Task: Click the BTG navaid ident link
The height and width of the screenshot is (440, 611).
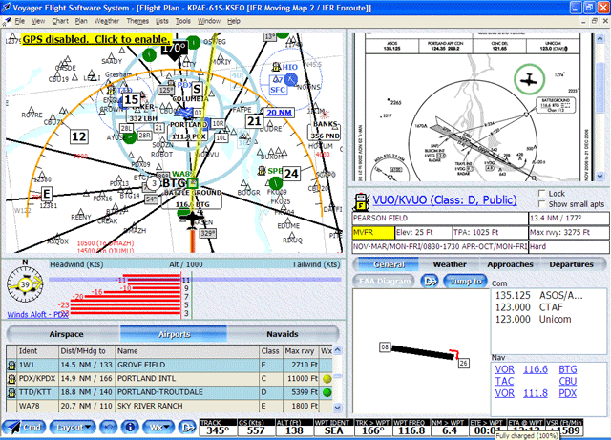Action: pyautogui.click(x=568, y=369)
